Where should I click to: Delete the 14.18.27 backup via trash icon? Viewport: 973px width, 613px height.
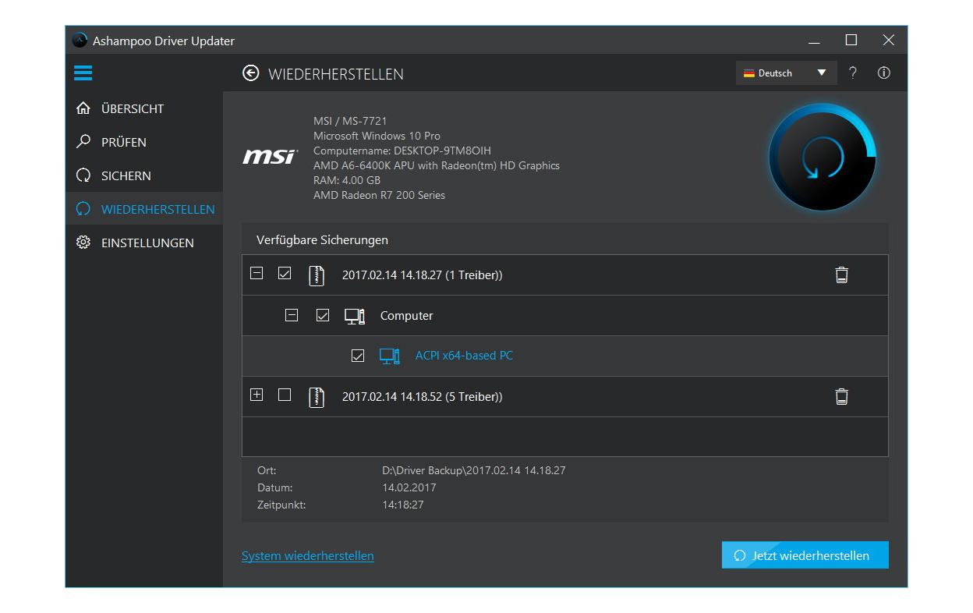[841, 275]
